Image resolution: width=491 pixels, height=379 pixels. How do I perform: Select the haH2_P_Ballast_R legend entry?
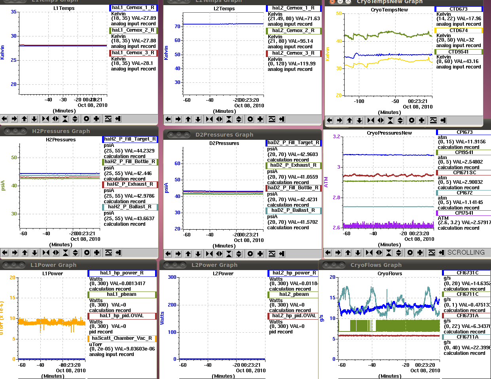(x=130, y=207)
